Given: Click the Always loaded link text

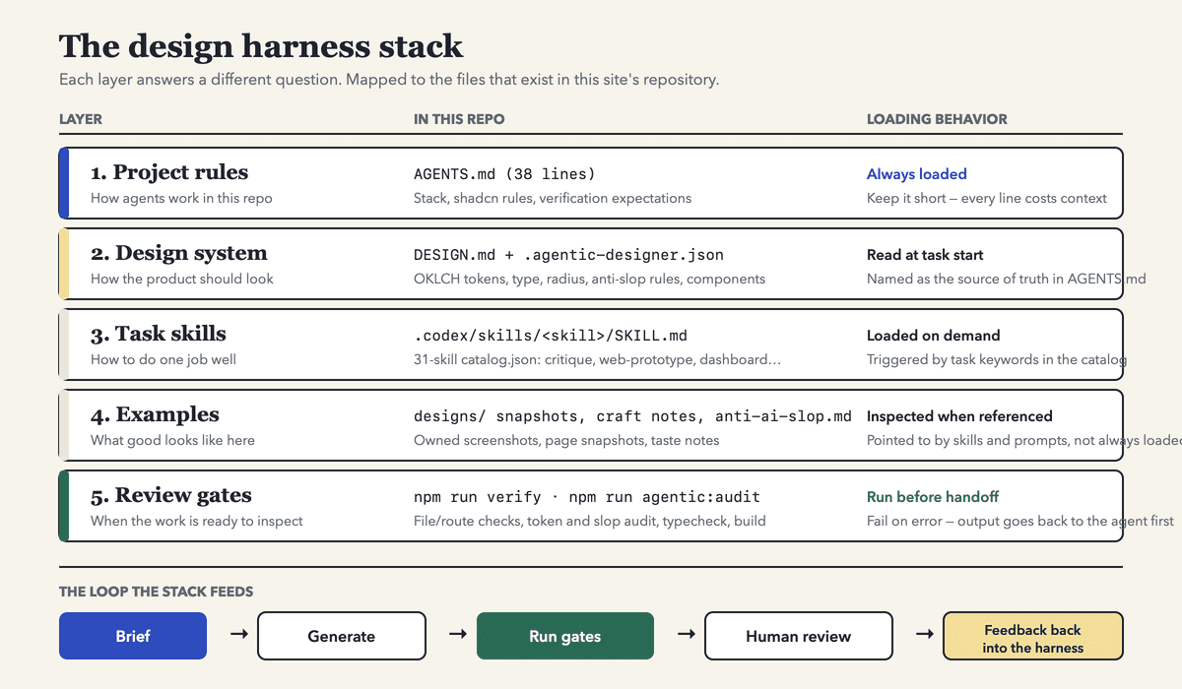Looking at the screenshot, I should click(917, 174).
